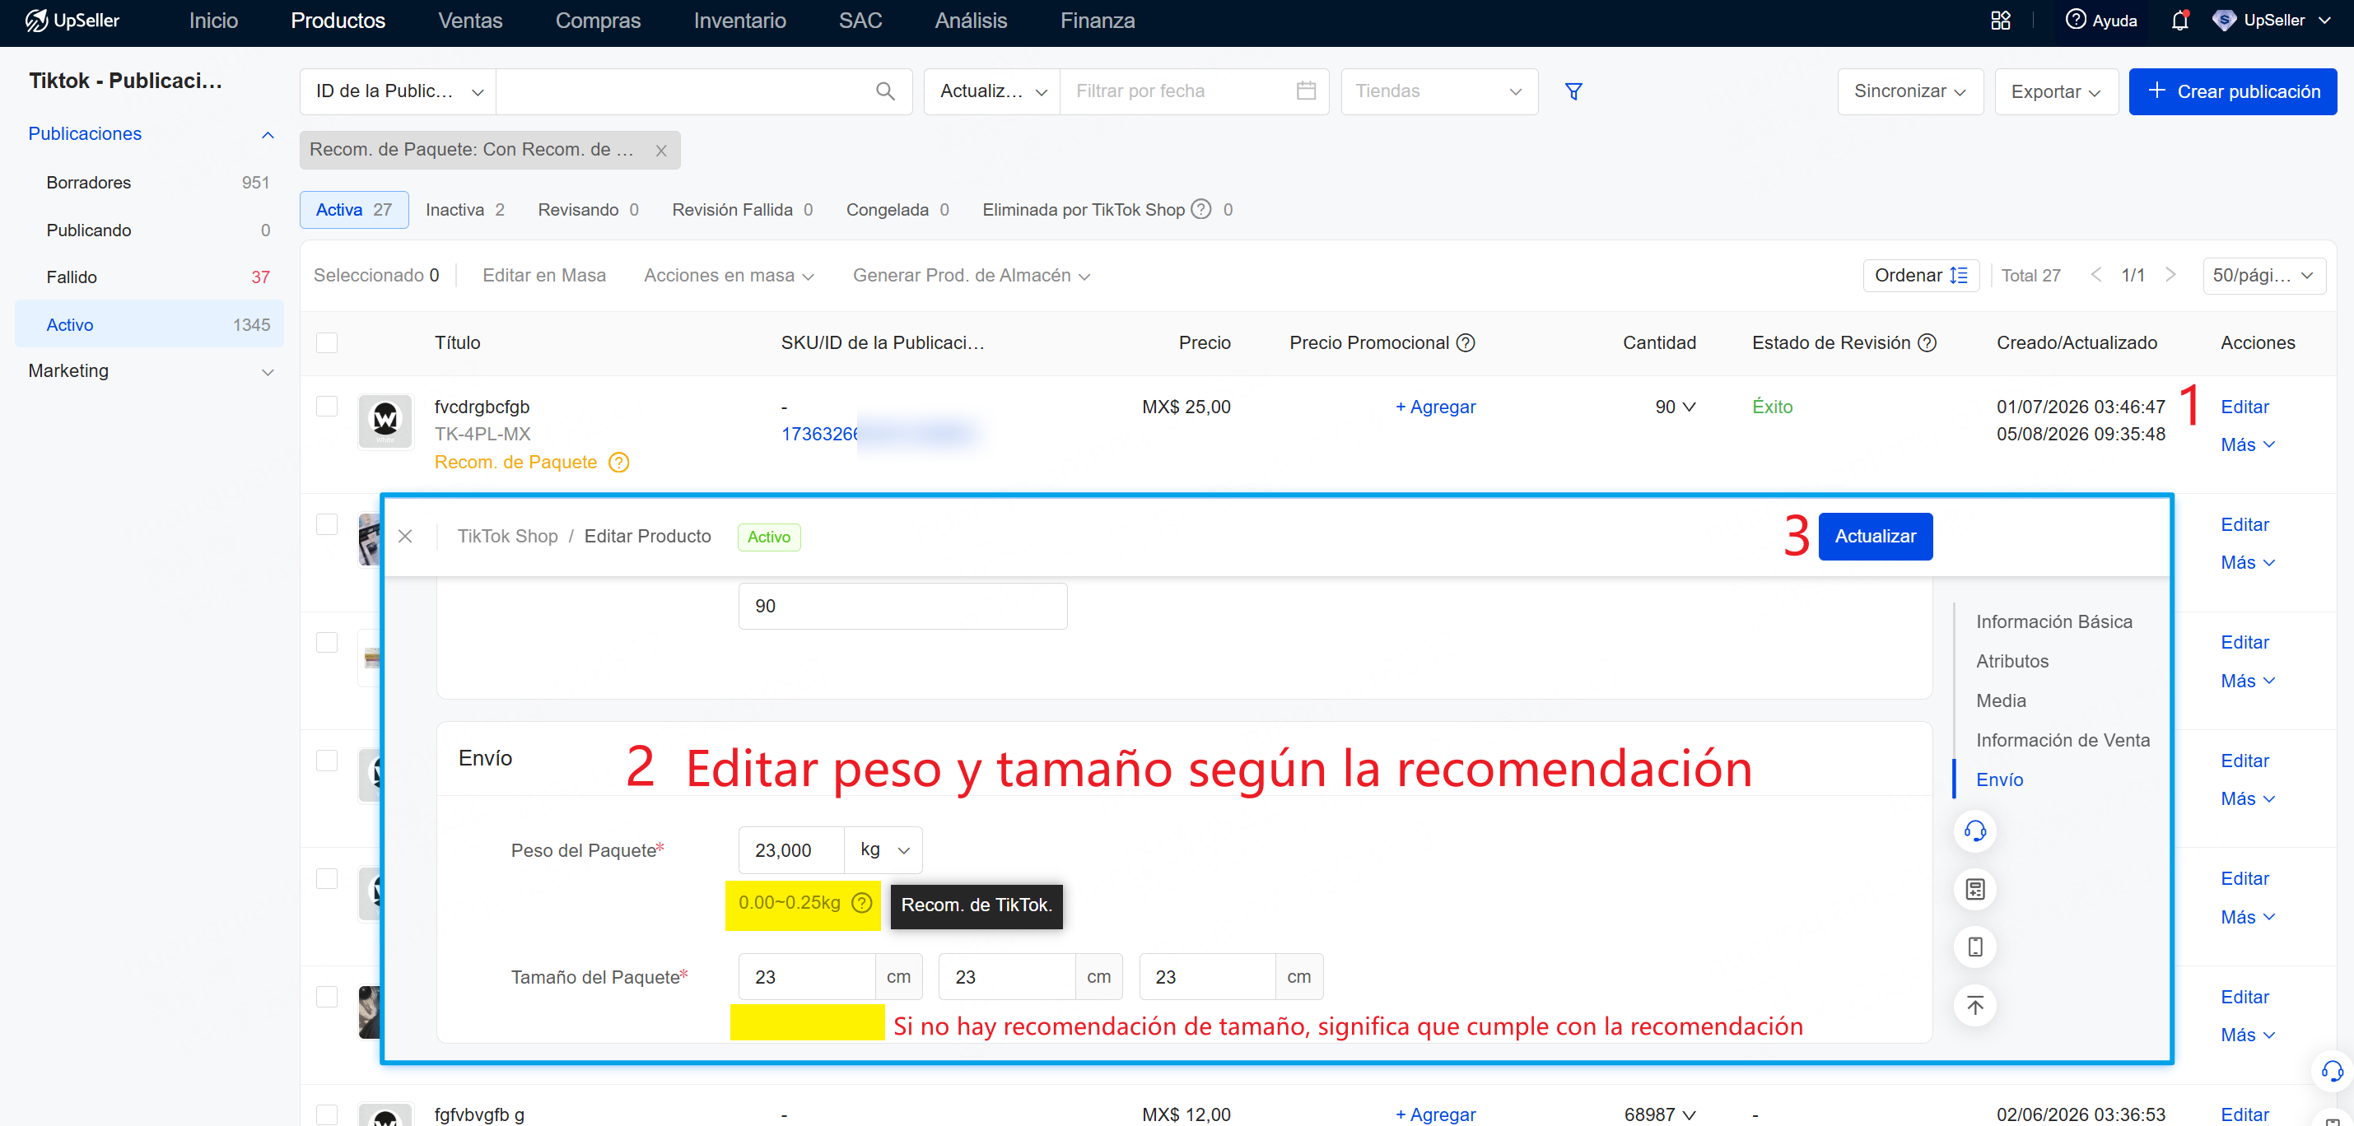The image size is (2354, 1126).
Task: Switch to the Inactiva tab
Action: [464, 210]
